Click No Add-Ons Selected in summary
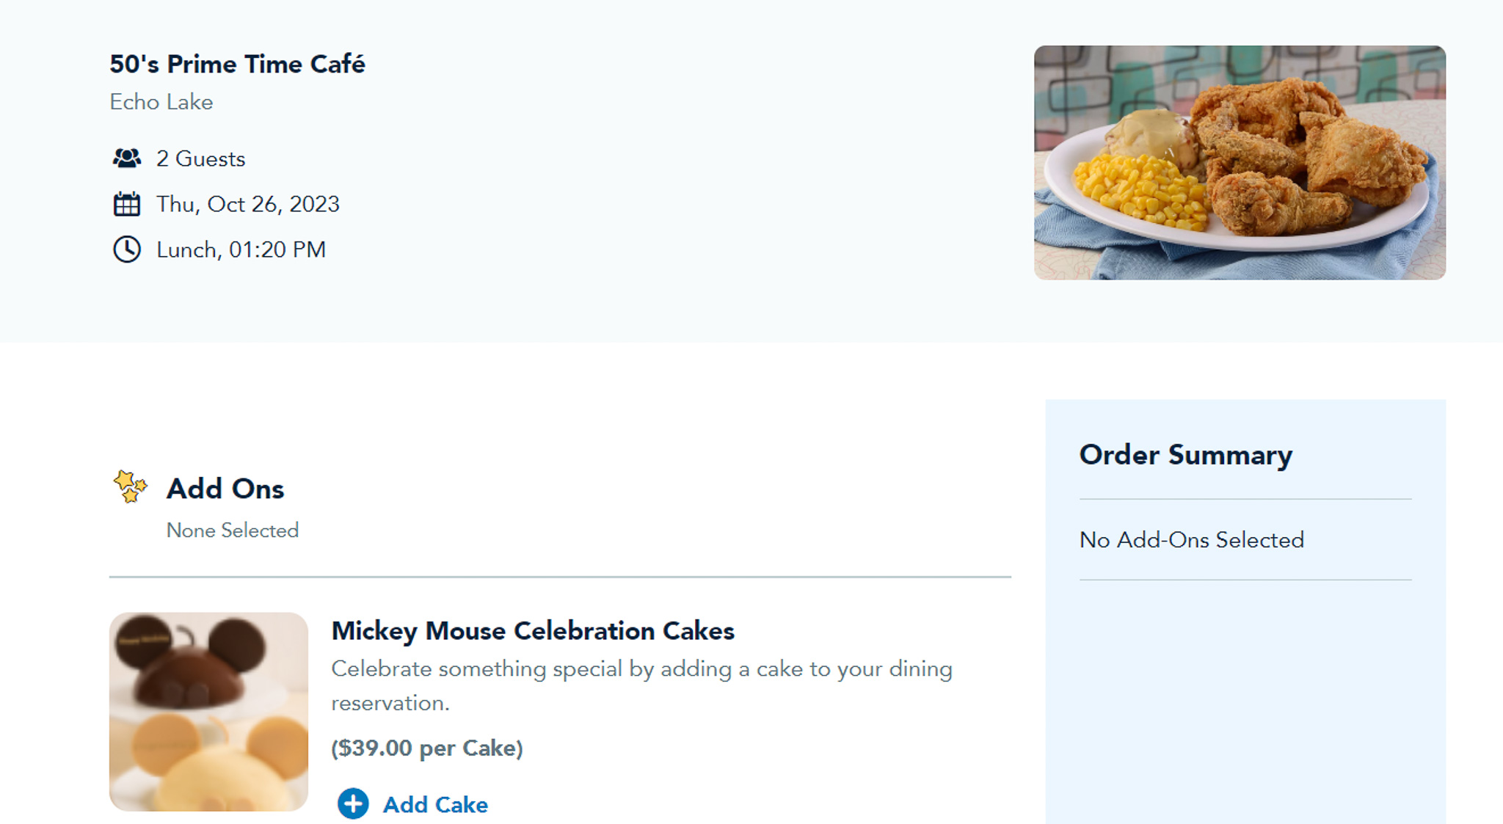Viewport: 1503px width, 824px height. point(1191,540)
